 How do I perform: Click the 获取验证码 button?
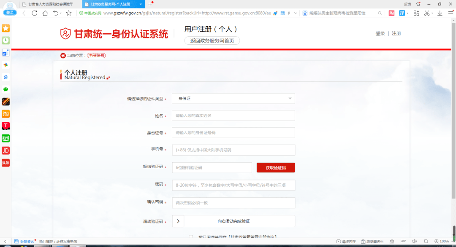click(x=276, y=168)
